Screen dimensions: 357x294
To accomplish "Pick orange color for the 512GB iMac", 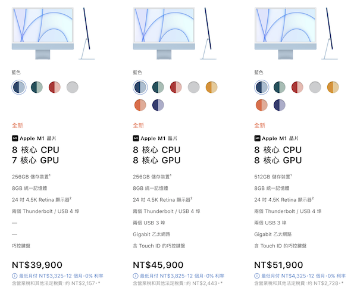I will (x=262, y=105).
